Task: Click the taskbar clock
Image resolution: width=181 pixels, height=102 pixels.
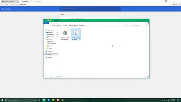Action: click(173, 100)
